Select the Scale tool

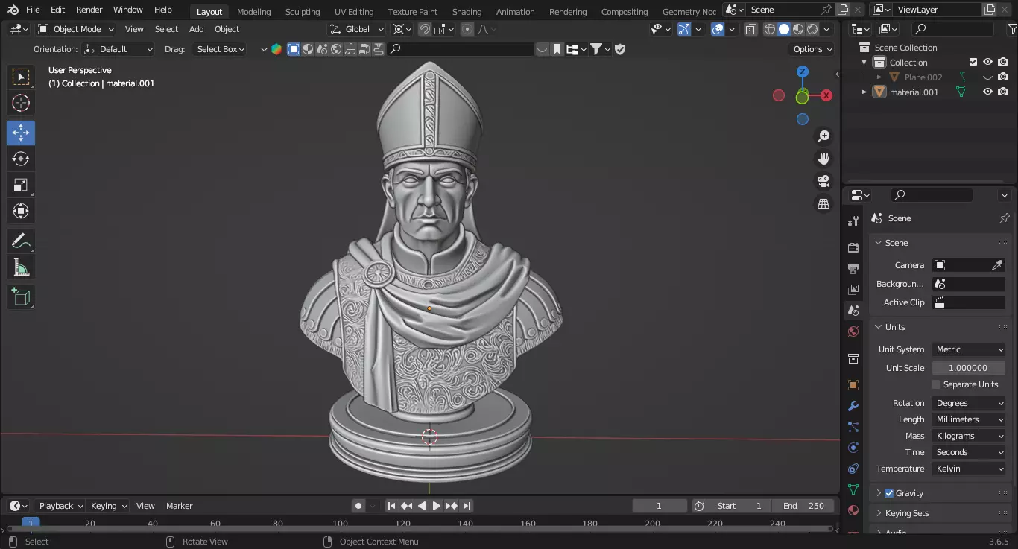pos(21,185)
